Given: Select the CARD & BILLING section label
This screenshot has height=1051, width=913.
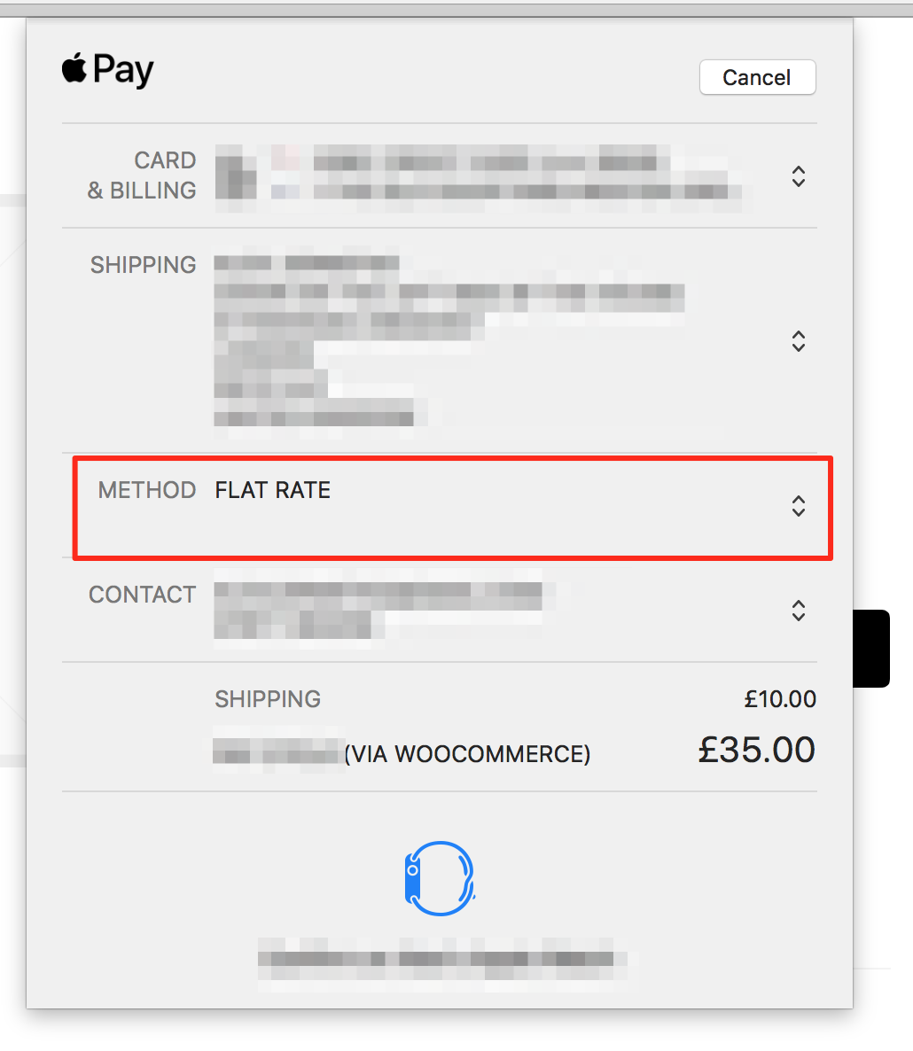Looking at the screenshot, I should 144,175.
